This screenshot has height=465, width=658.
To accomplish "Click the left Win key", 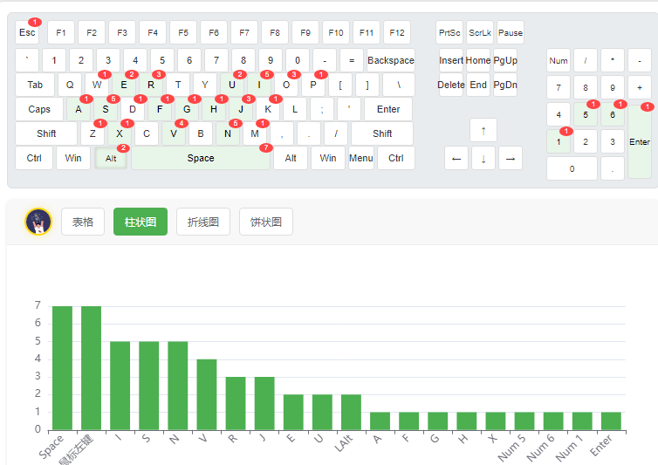I will [73, 158].
